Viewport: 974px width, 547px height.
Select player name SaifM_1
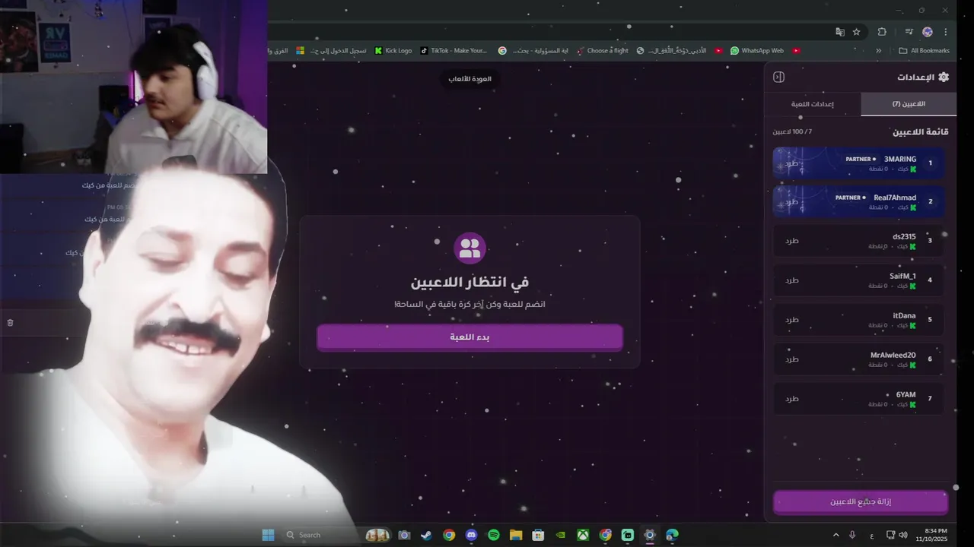(902, 277)
